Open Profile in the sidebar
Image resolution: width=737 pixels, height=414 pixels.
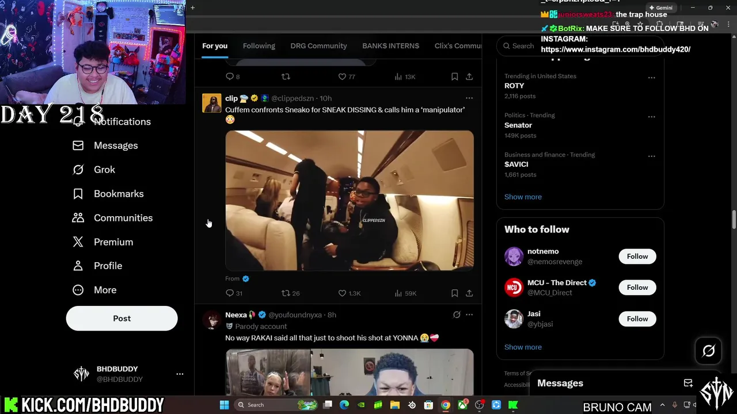[97, 266]
